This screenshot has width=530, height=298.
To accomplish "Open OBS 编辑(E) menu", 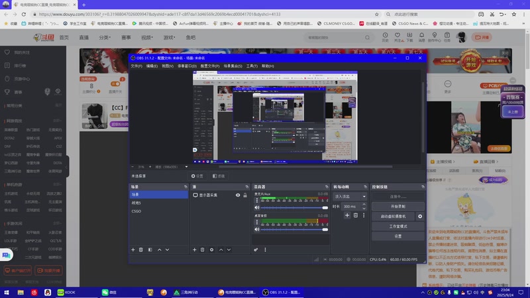I will point(152,66).
